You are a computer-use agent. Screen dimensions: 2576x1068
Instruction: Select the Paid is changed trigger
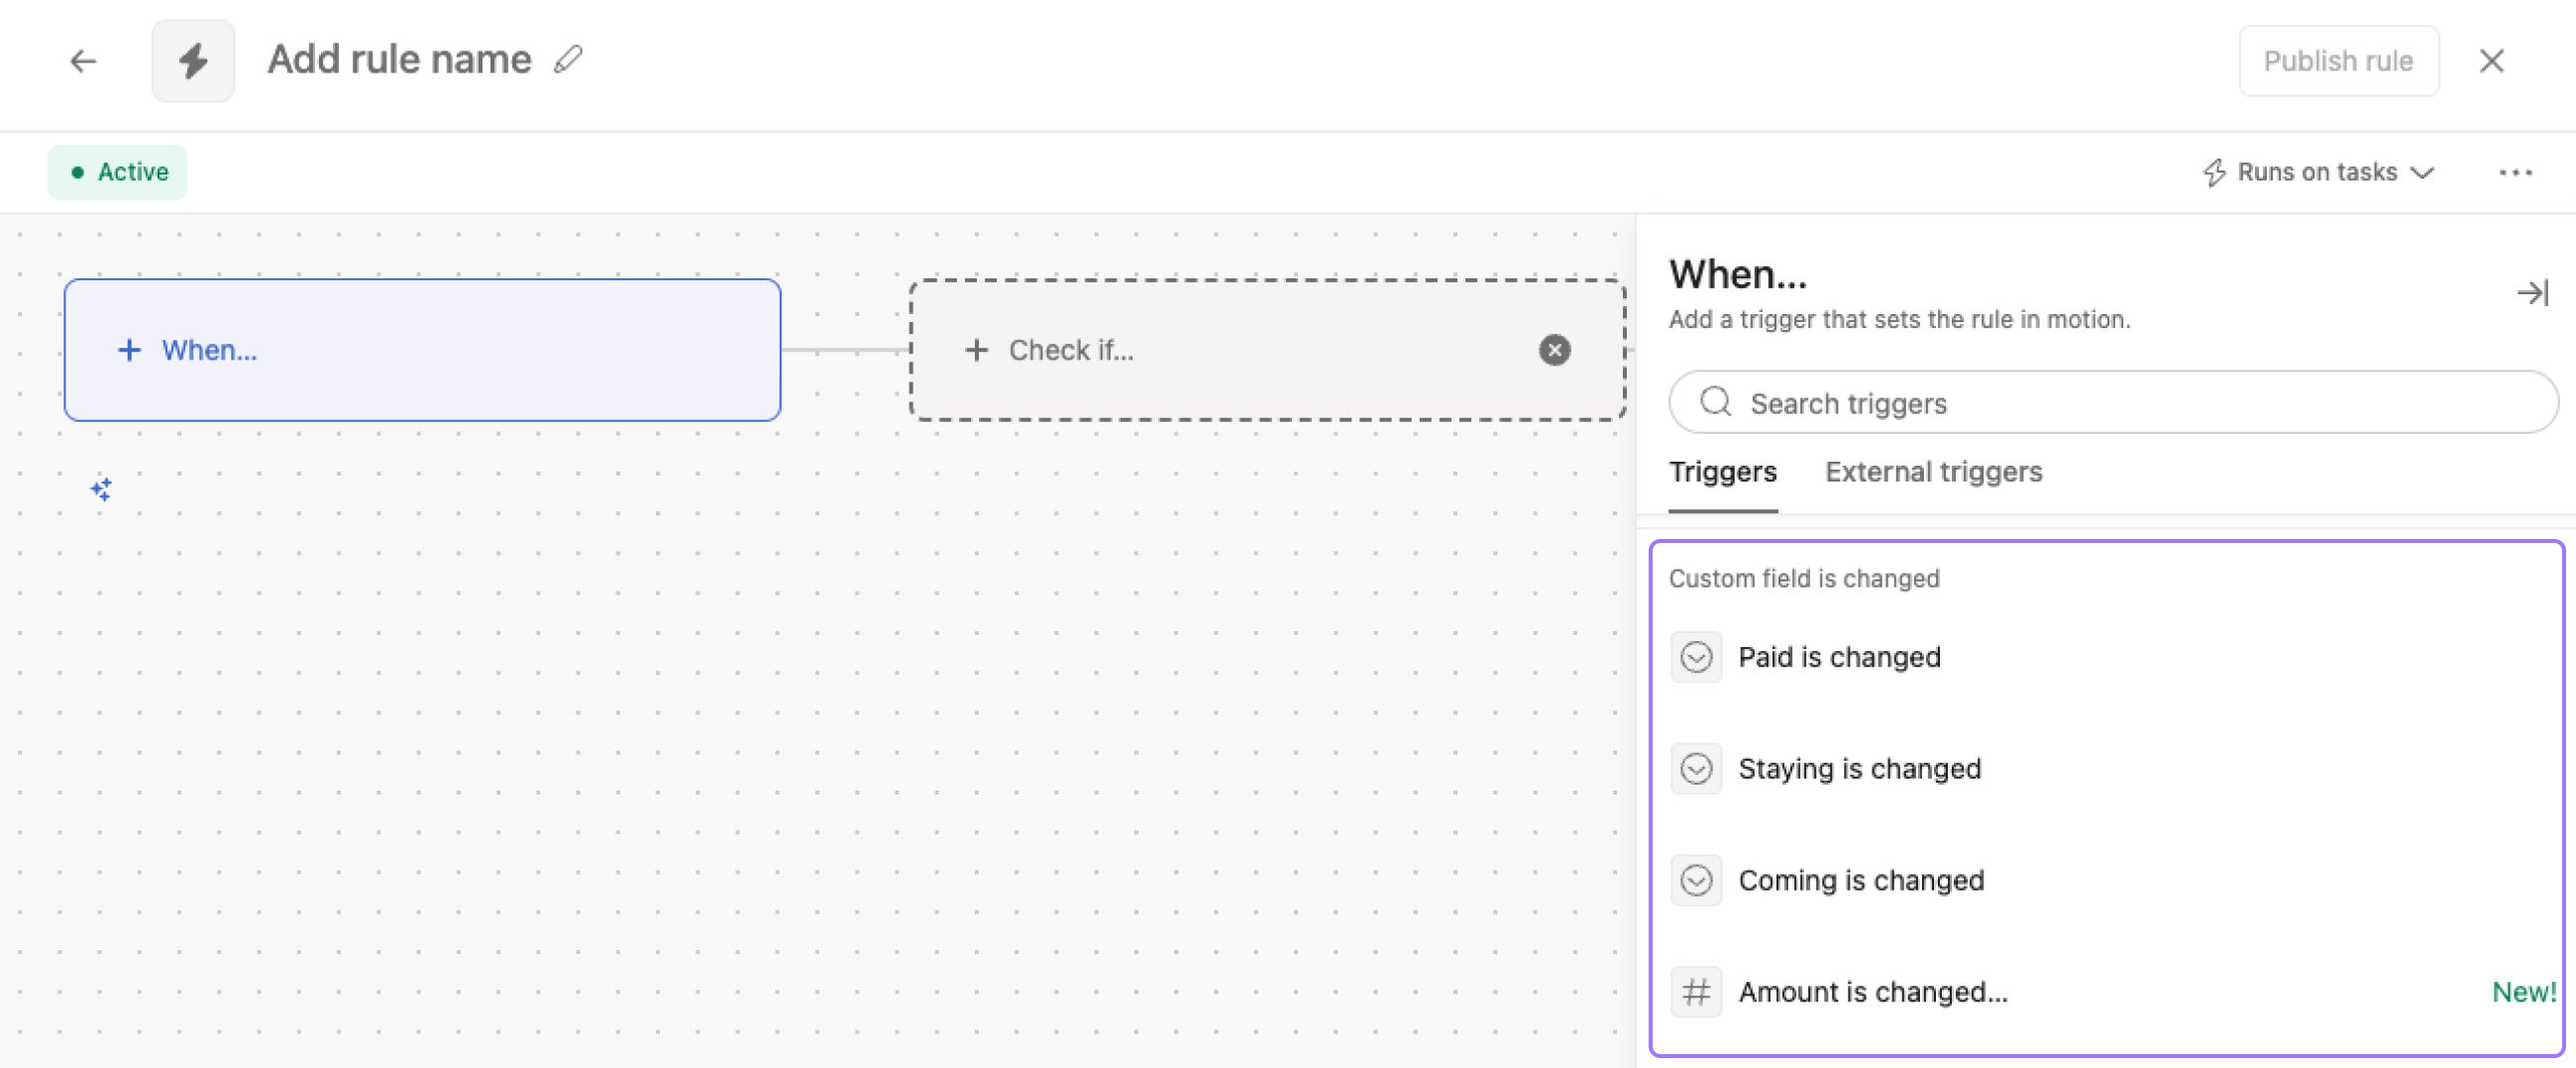pos(1838,657)
